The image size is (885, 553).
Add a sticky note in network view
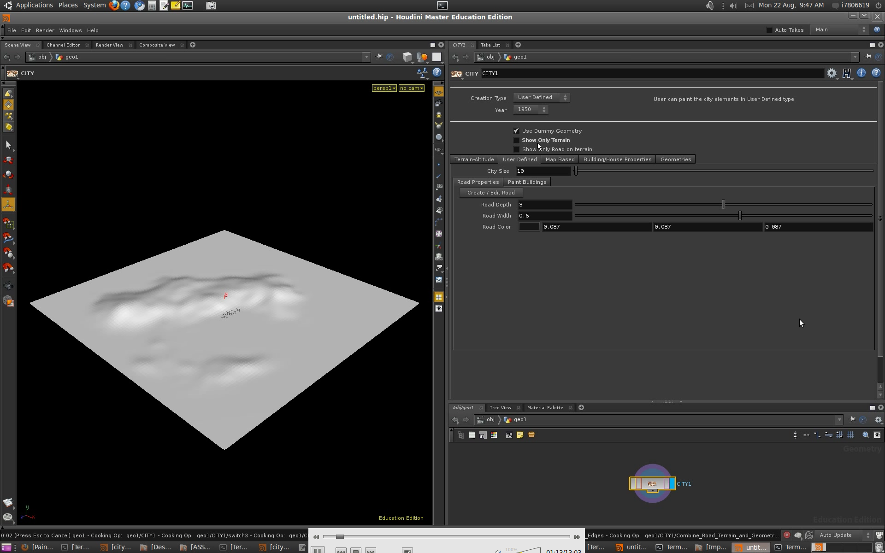point(520,435)
